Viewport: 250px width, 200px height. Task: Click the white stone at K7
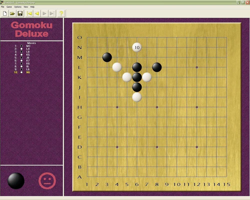point(147,77)
